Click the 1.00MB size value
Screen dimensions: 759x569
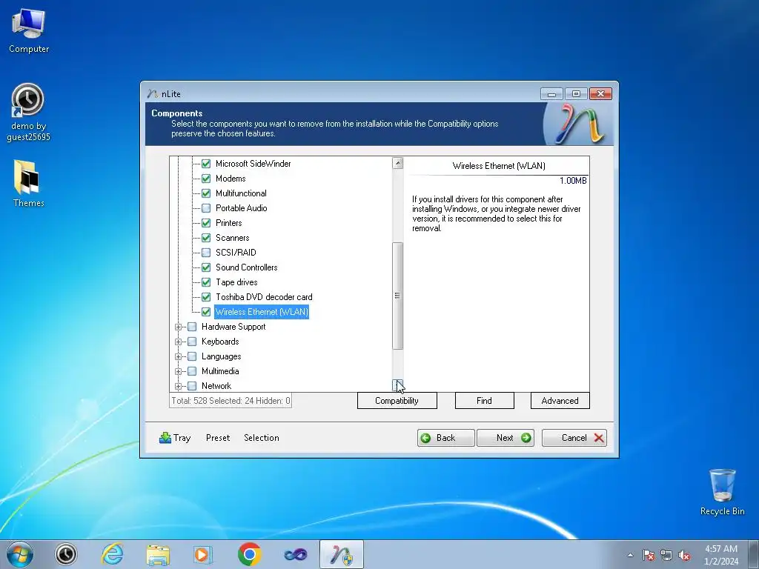coord(573,181)
